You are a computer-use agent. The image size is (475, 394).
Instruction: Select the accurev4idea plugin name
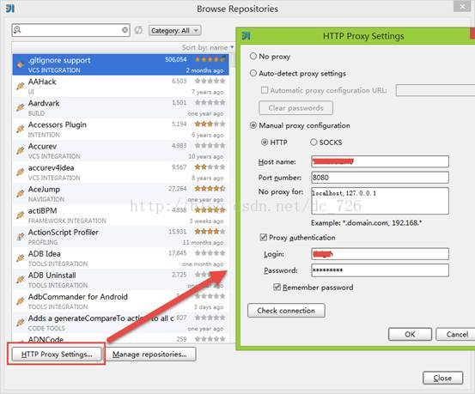[x=52, y=167]
